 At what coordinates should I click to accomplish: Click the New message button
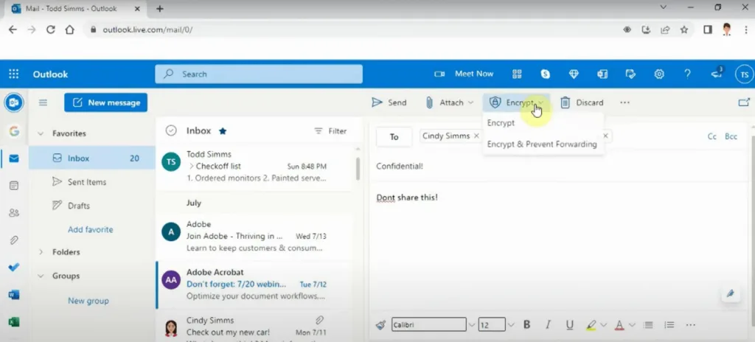(x=105, y=102)
